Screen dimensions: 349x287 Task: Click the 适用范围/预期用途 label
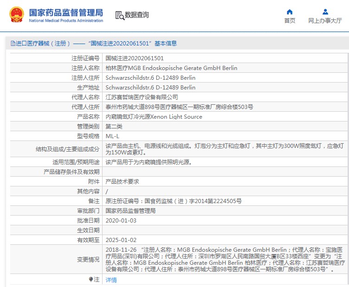[76, 162]
